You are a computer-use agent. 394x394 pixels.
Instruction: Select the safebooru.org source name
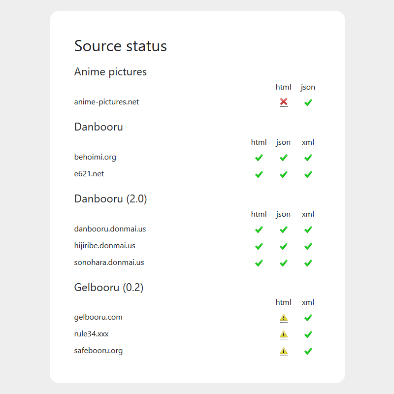pos(98,351)
